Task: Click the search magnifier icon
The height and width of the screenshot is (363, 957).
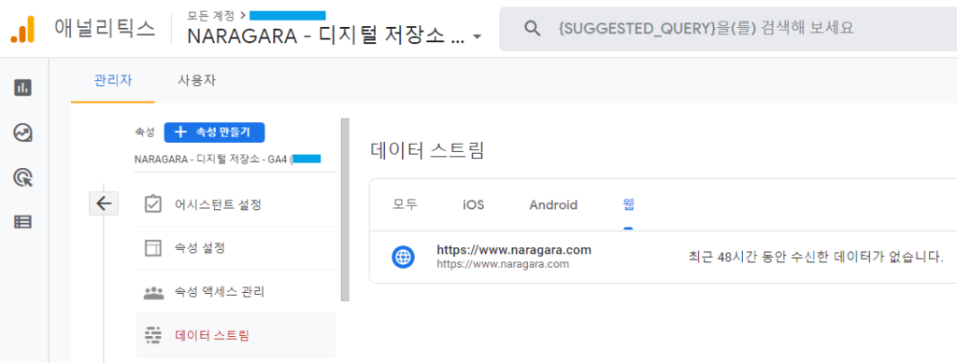Action: (533, 29)
